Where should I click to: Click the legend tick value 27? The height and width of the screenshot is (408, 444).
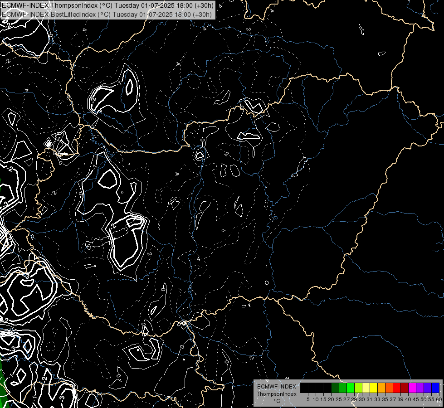tap(346, 399)
